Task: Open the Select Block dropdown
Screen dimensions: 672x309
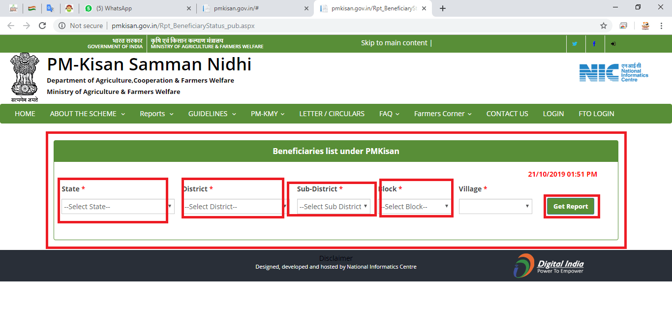Action: point(416,207)
